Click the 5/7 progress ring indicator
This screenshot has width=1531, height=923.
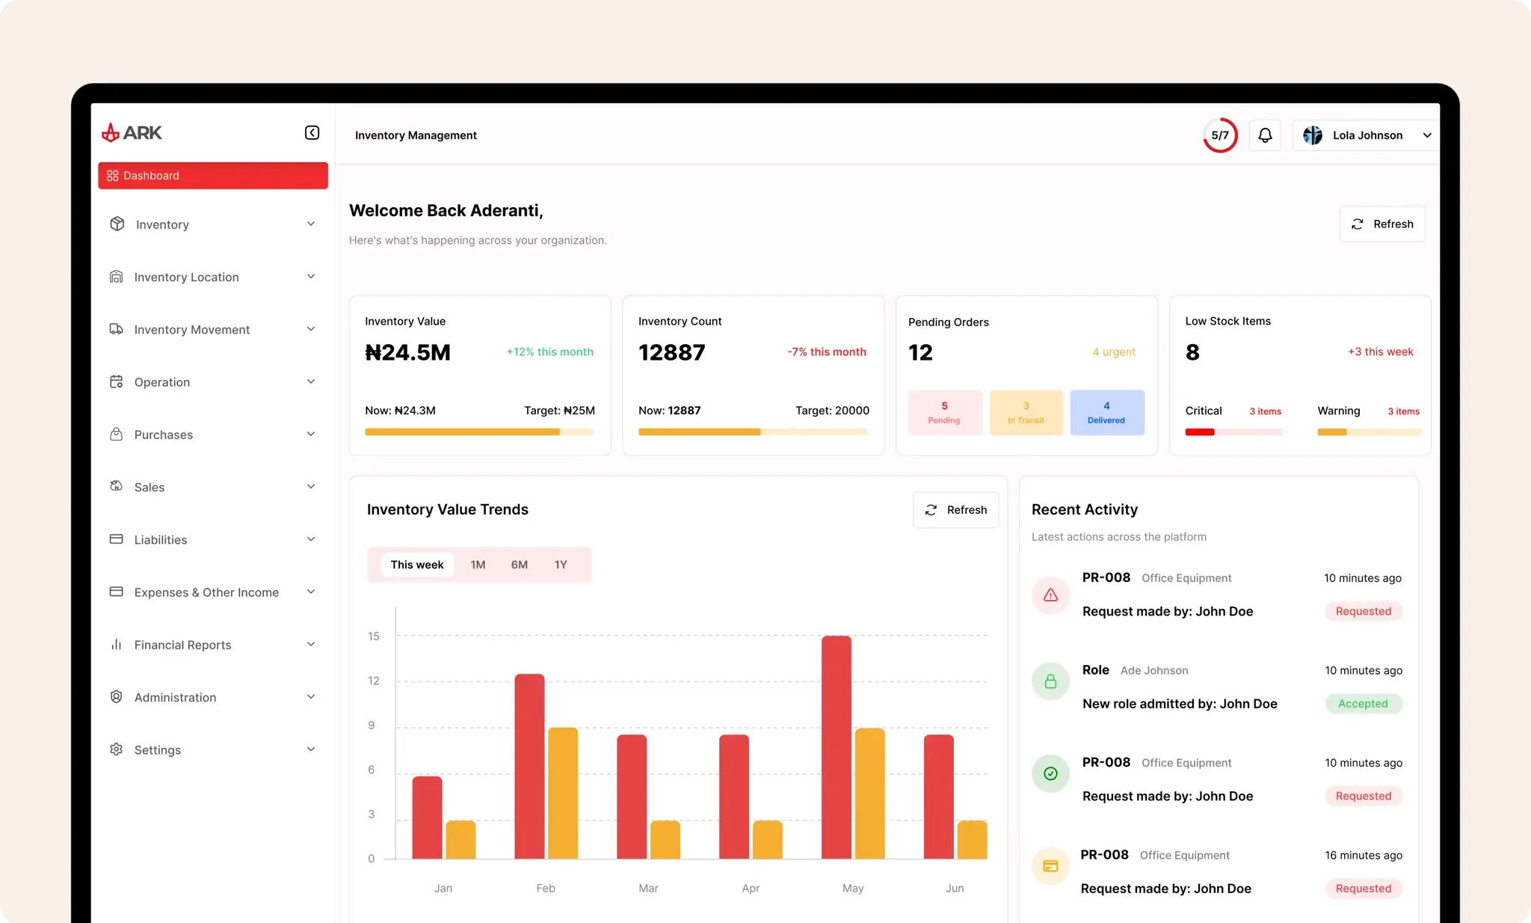[x=1220, y=135]
